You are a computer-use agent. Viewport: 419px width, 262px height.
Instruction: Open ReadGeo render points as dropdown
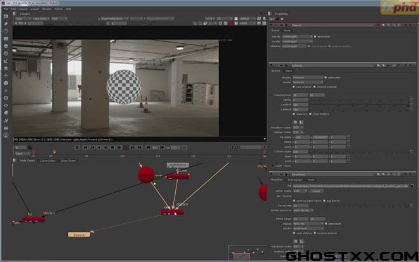[x=303, y=211]
